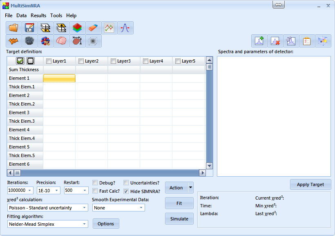Viewport: 335px width, 236px height.
Task: Open the line chart plot icon
Action: pos(109,28)
